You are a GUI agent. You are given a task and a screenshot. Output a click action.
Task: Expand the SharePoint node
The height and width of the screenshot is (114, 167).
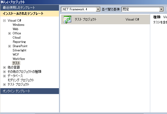pos(9,46)
